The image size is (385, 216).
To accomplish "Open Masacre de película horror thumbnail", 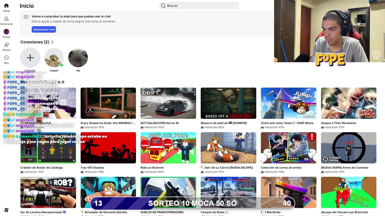I will [228, 103].
